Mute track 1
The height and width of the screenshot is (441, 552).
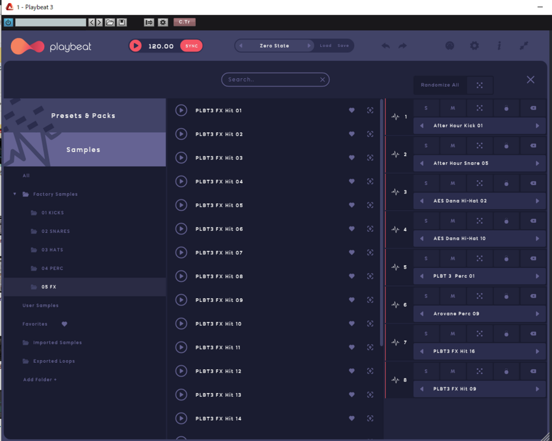tap(453, 108)
